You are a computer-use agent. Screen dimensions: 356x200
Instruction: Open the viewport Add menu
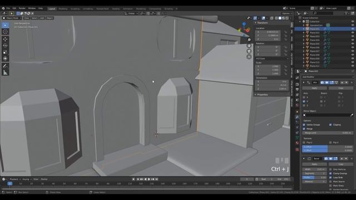[x=42, y=18]
